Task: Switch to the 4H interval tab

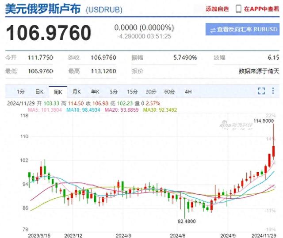Action: coord(188,92)
